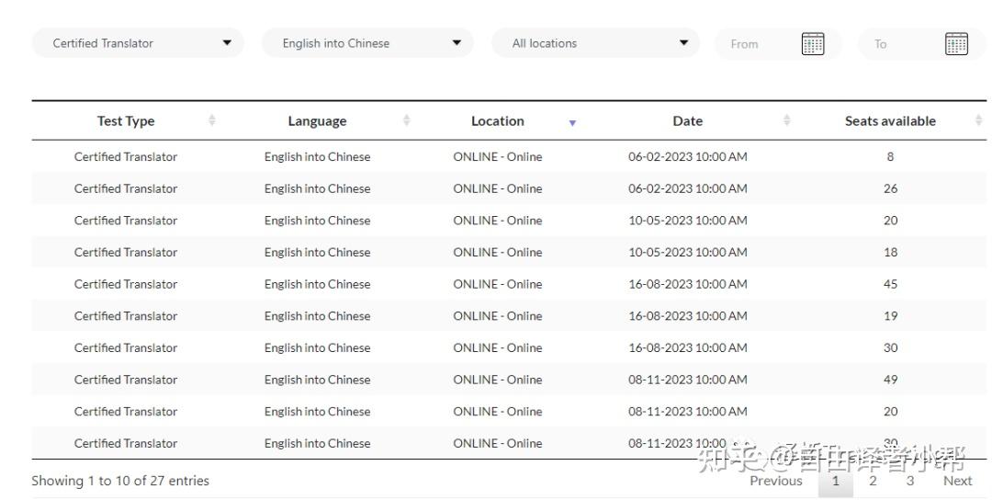Open the To date calendar icon
The width and height of the screenshot is (992, 500).
click(x=956, y=43)
